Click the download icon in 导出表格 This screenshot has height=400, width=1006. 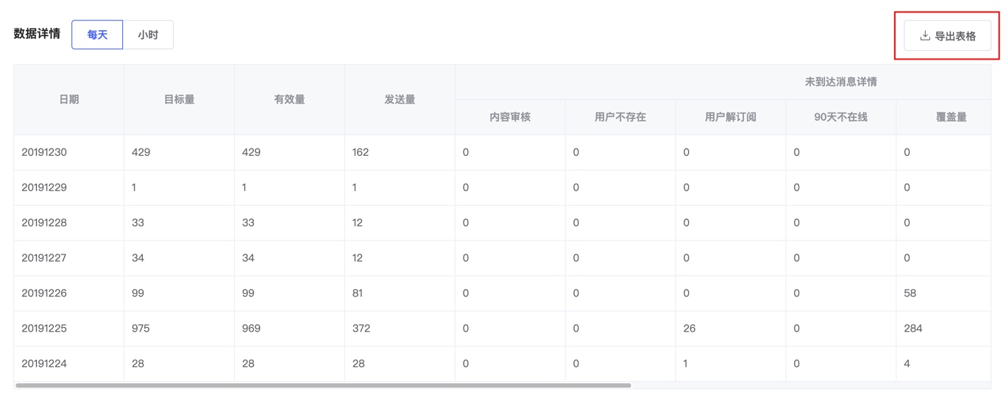pos(925,35)
